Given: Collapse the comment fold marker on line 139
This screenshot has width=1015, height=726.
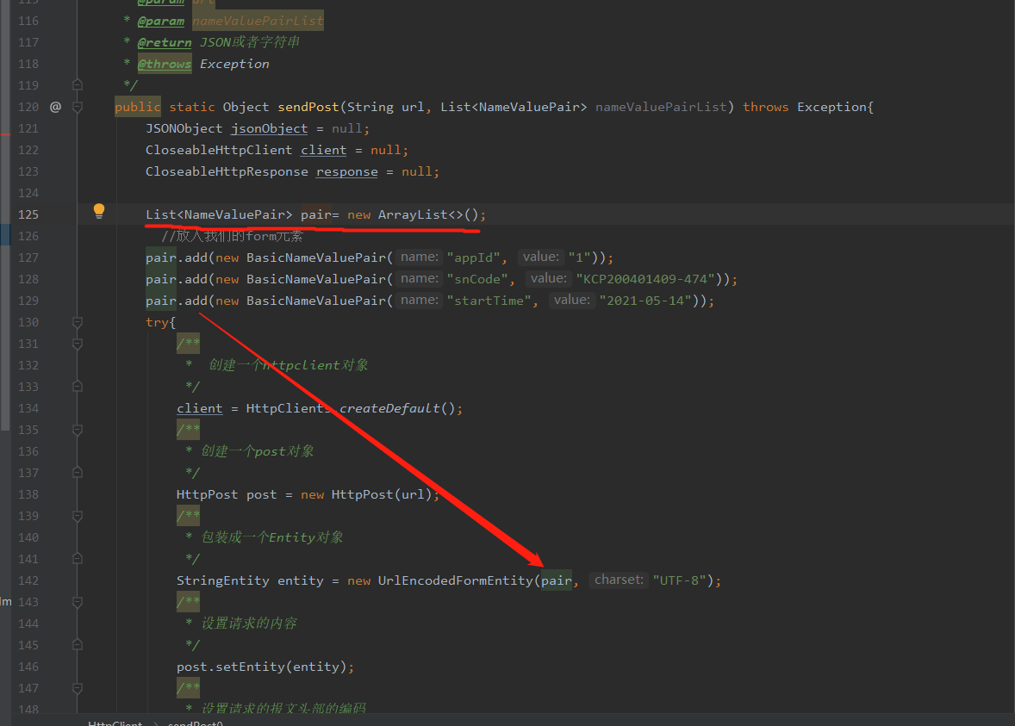Looking at the screenshot, I should click(77, 516).
